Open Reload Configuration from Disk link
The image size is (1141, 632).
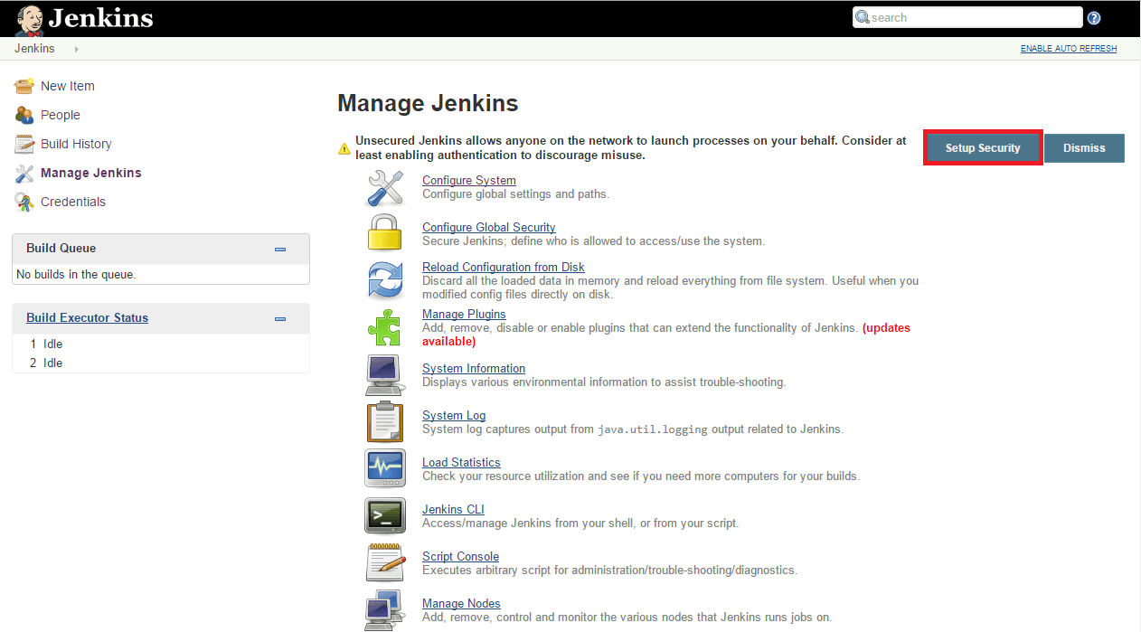click(x=504, y=267)
